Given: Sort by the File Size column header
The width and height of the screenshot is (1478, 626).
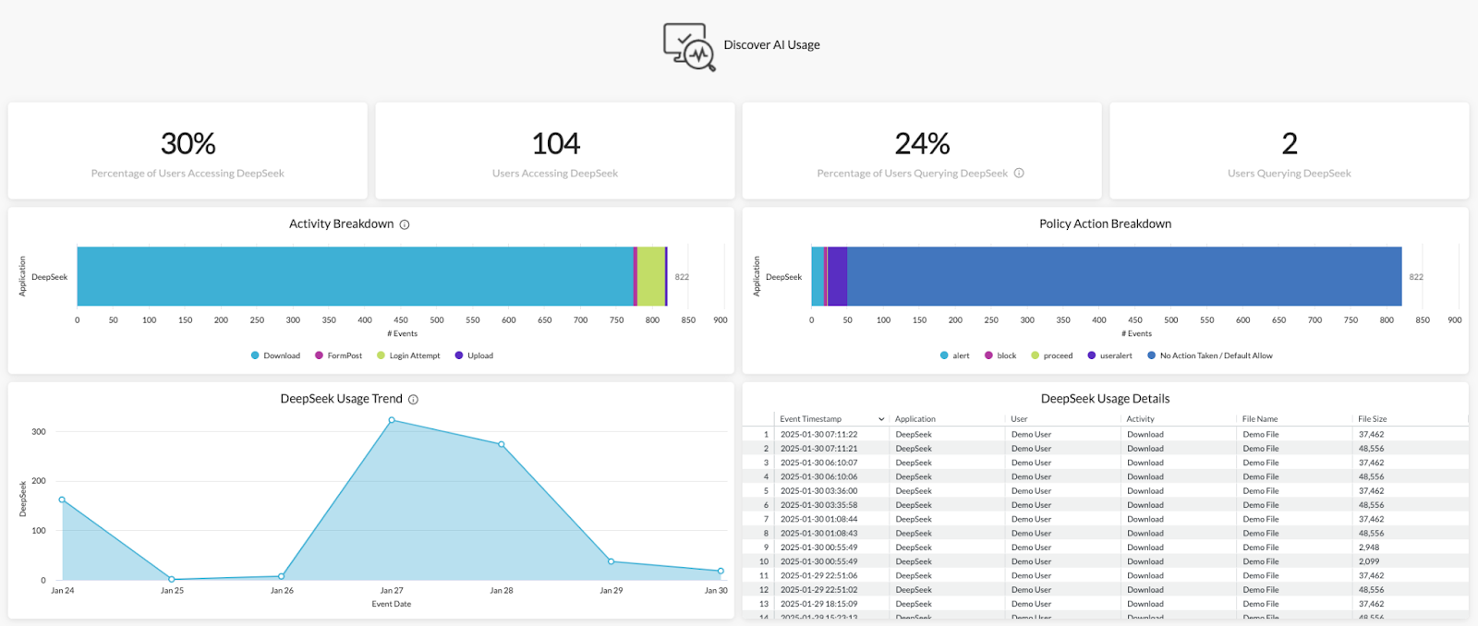Looking at the screenshot, I should pos(1372,419).
